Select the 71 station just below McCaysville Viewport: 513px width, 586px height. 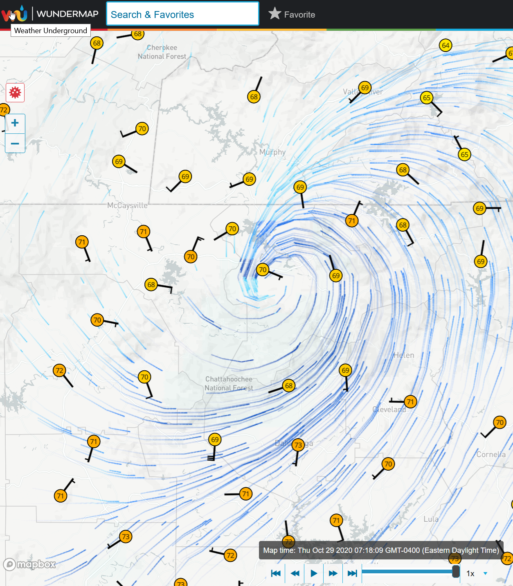(x=143, y=232)
